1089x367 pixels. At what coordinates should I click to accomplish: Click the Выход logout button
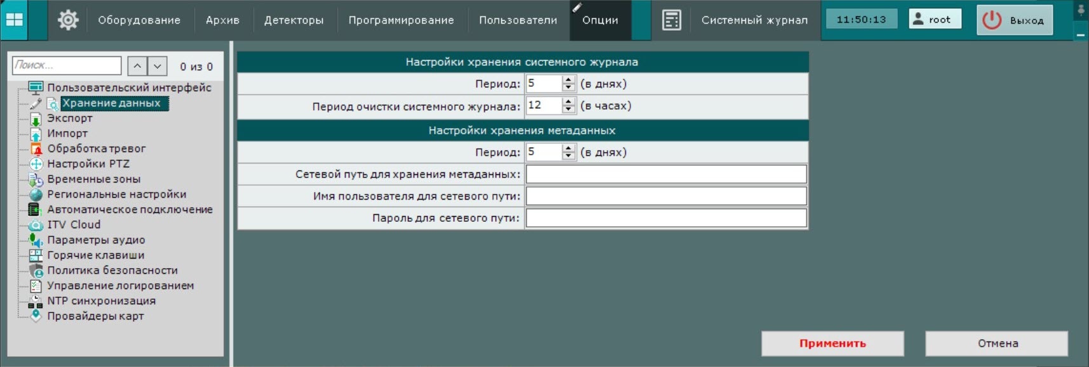pyautogui.click(x=1014, y=20)
